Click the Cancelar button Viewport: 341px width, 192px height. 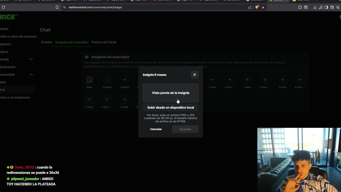[x=156, y=129]
